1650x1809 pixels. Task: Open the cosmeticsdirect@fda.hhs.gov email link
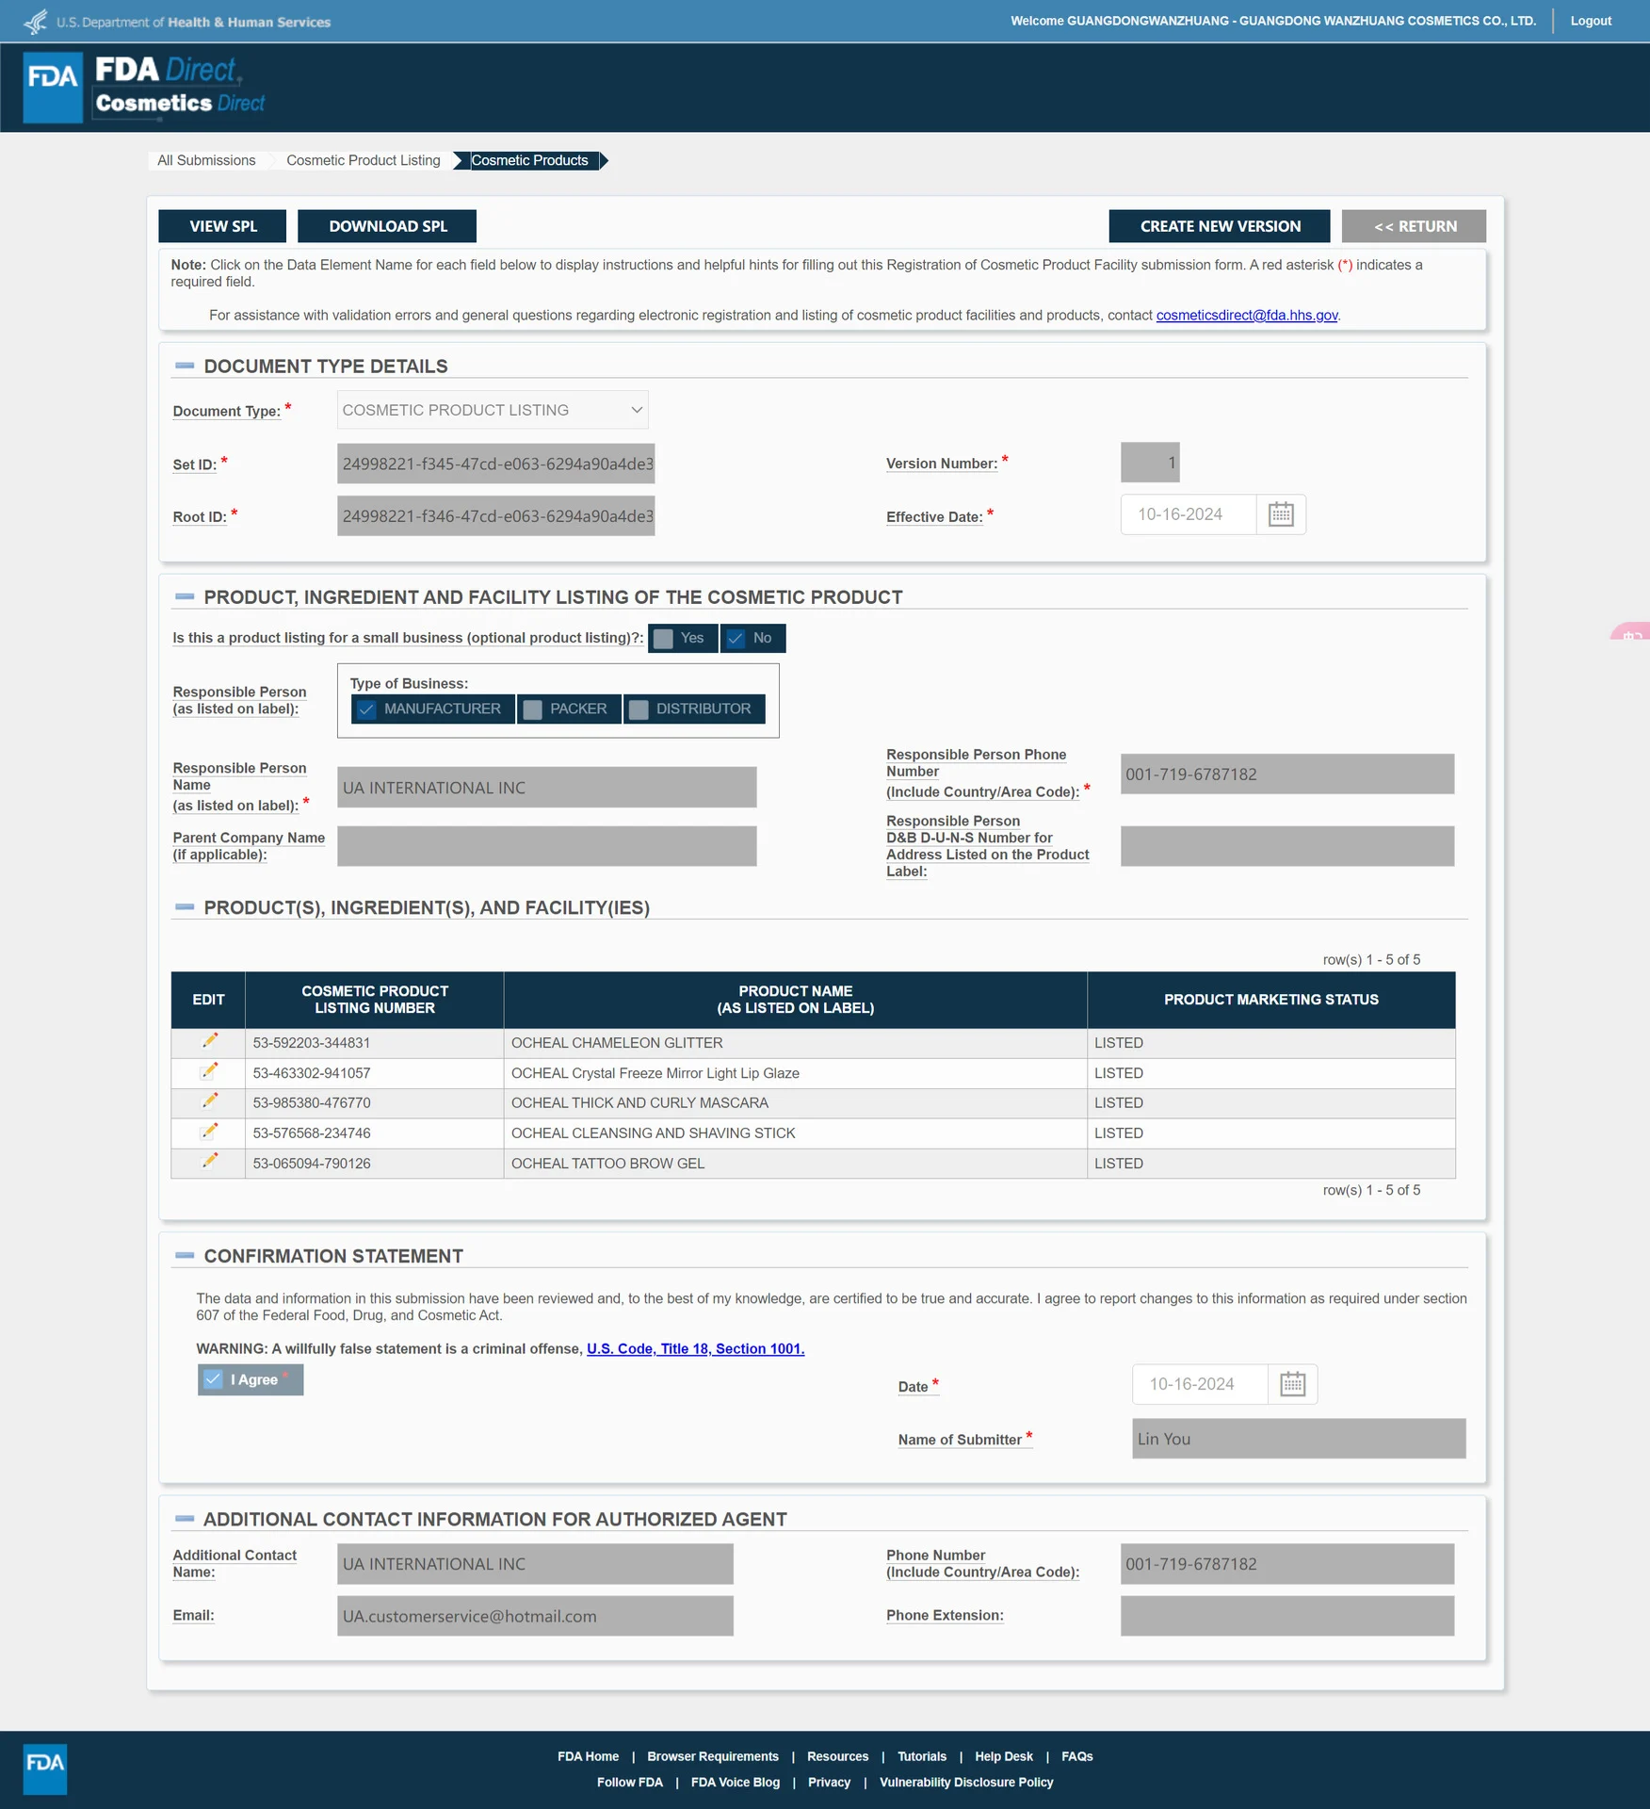[x=1247, y=315]
